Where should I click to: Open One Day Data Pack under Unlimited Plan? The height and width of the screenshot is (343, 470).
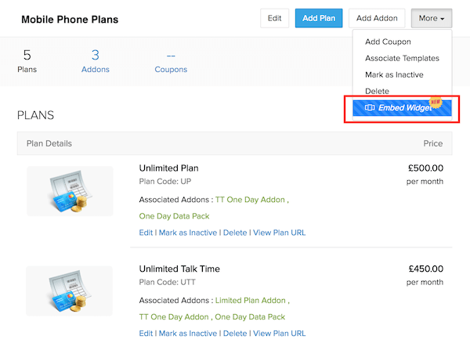173,215
